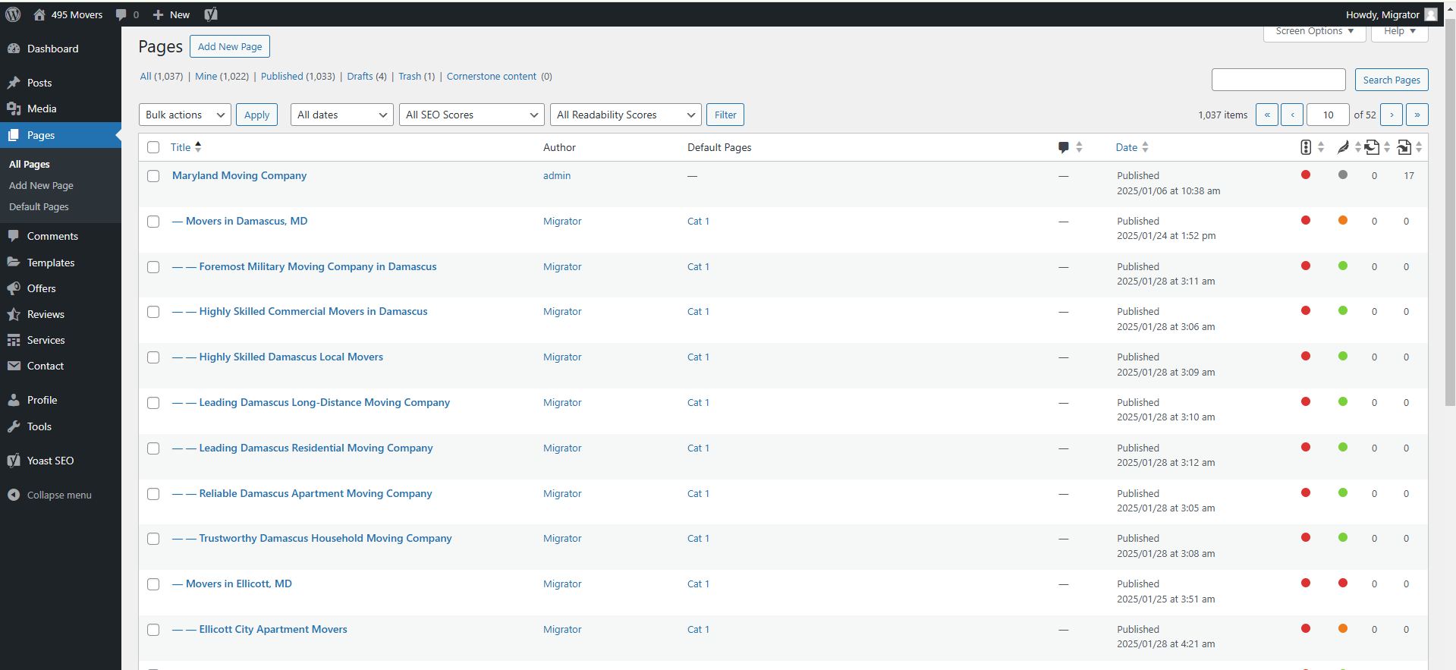Image resolution: width=1456 pixels, height=670 pixels.
Task: Go to Default Pages submenu item
Action: [39, 206]
